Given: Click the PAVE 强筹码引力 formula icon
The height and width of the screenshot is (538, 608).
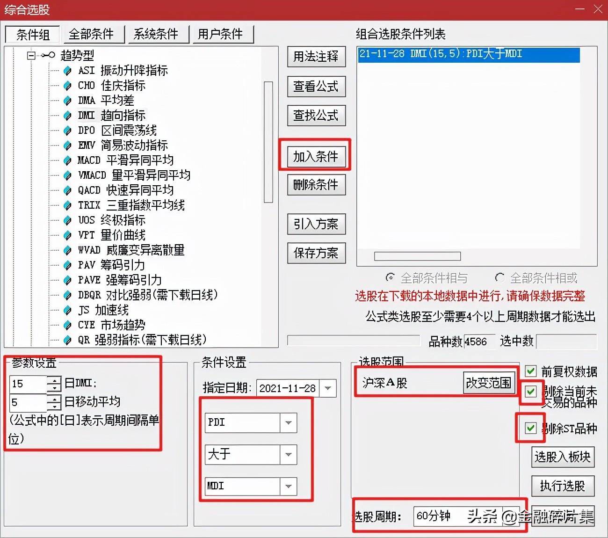Looking at the screenshot, I should [67, 280].
